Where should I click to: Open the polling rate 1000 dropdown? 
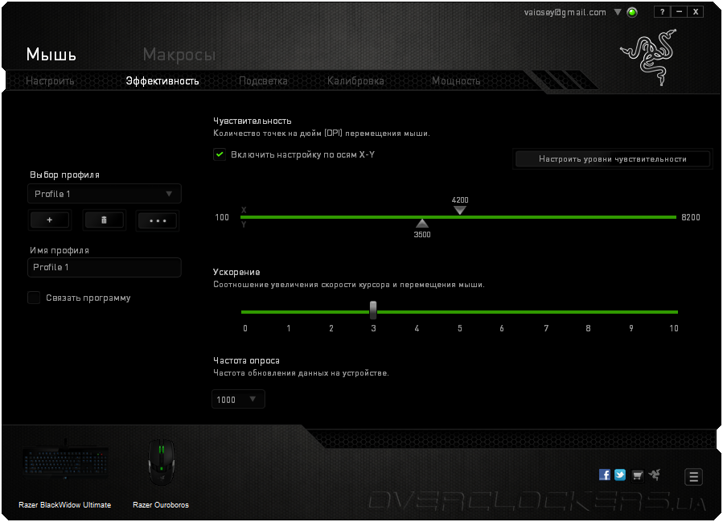[x=238, y=399]
